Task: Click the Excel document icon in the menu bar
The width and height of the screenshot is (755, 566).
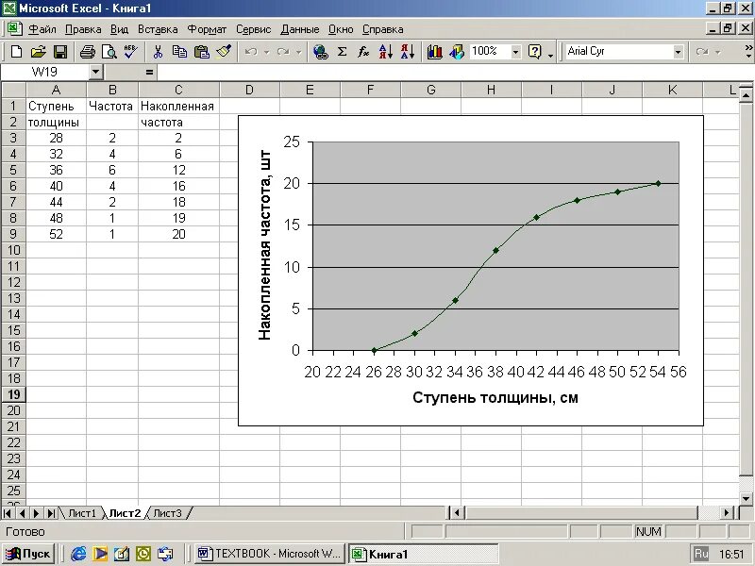Action: pyautogui.click(x=14, y=28)
